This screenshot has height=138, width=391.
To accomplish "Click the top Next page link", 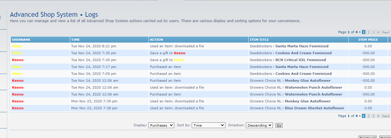I will tap(386, 32).
